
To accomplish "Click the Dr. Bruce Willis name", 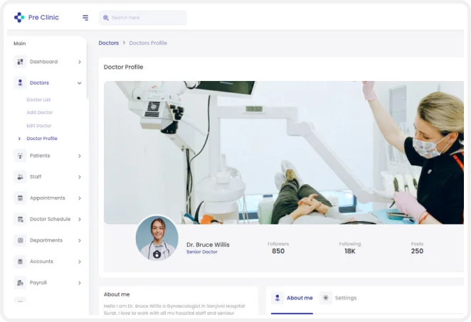I will [x=208, y=245].
